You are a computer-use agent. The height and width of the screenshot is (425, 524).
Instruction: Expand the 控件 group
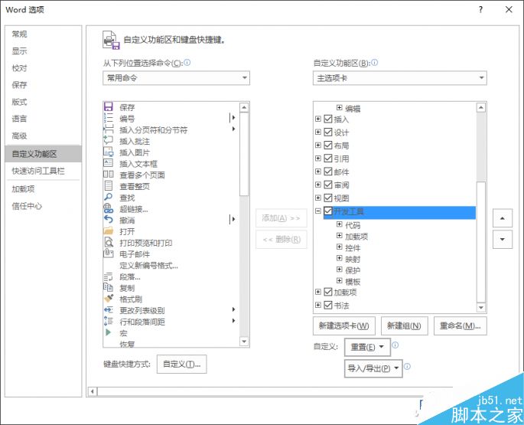pos(339,247)
